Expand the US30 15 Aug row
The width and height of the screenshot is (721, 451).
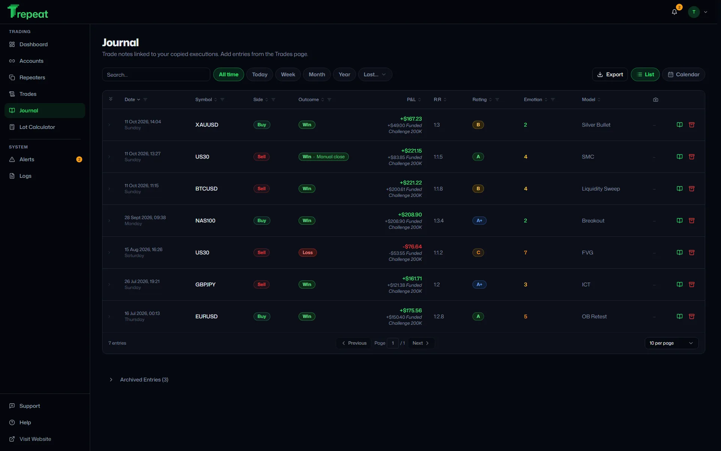click(109, 253)
